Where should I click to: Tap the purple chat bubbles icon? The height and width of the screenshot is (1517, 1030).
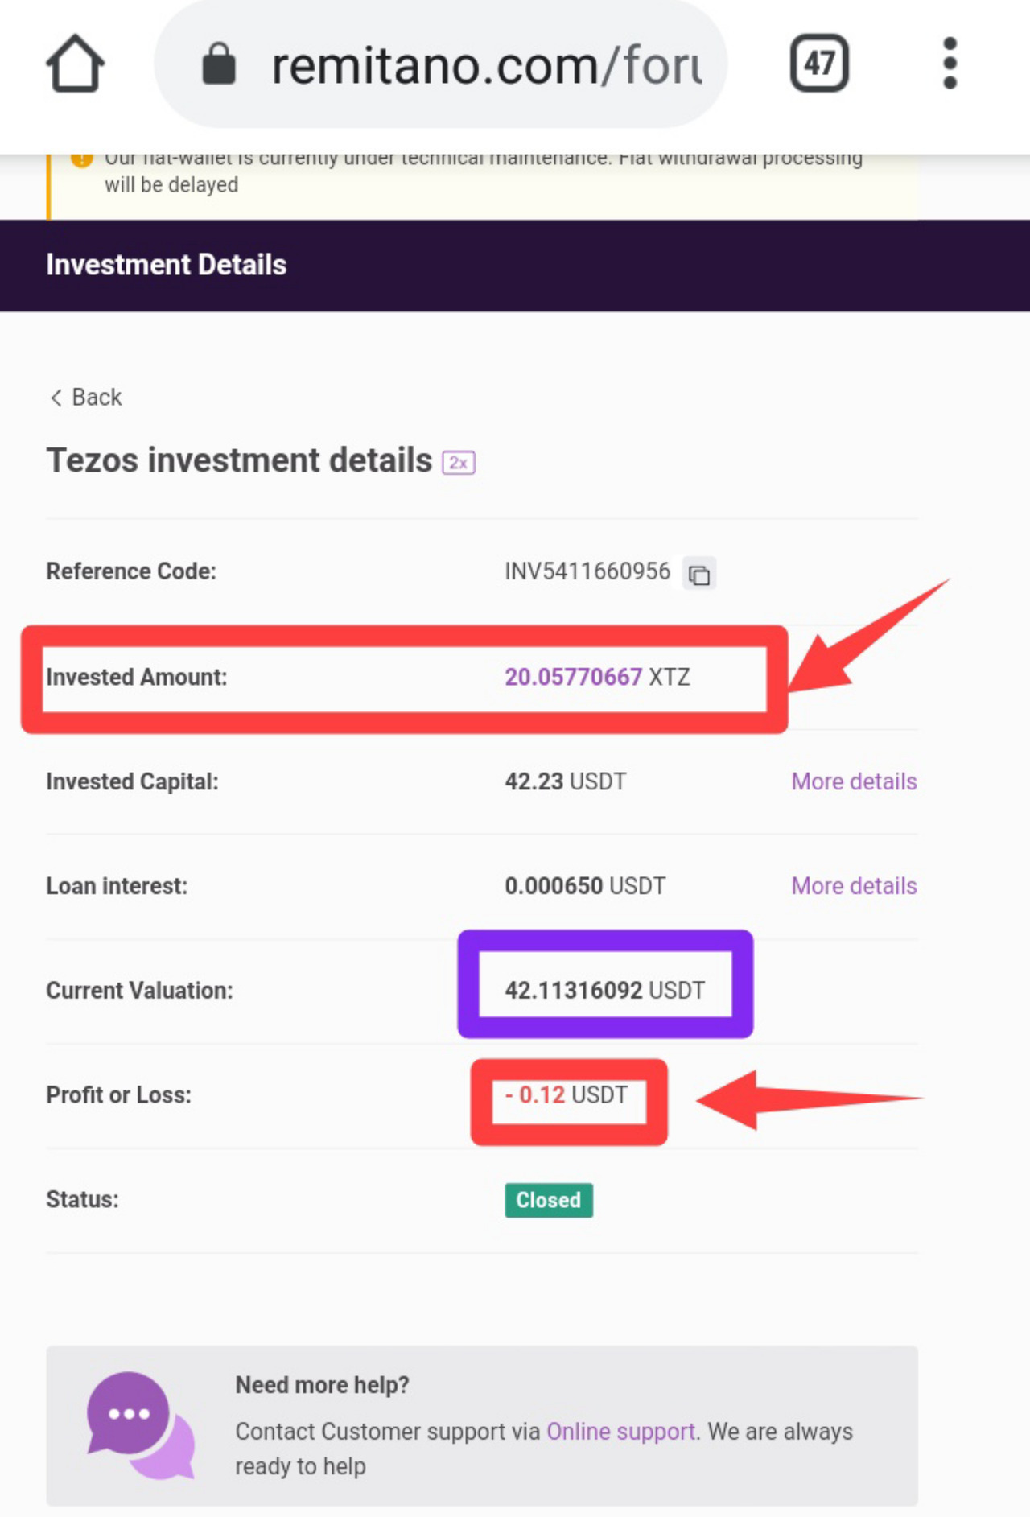pyautogui.click(x=140, y=1425)
